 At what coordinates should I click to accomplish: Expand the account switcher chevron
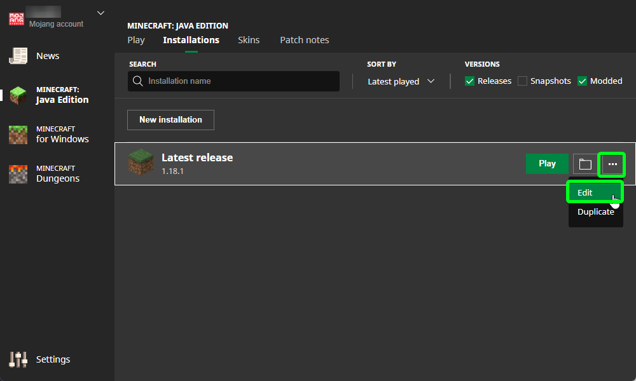100,13
